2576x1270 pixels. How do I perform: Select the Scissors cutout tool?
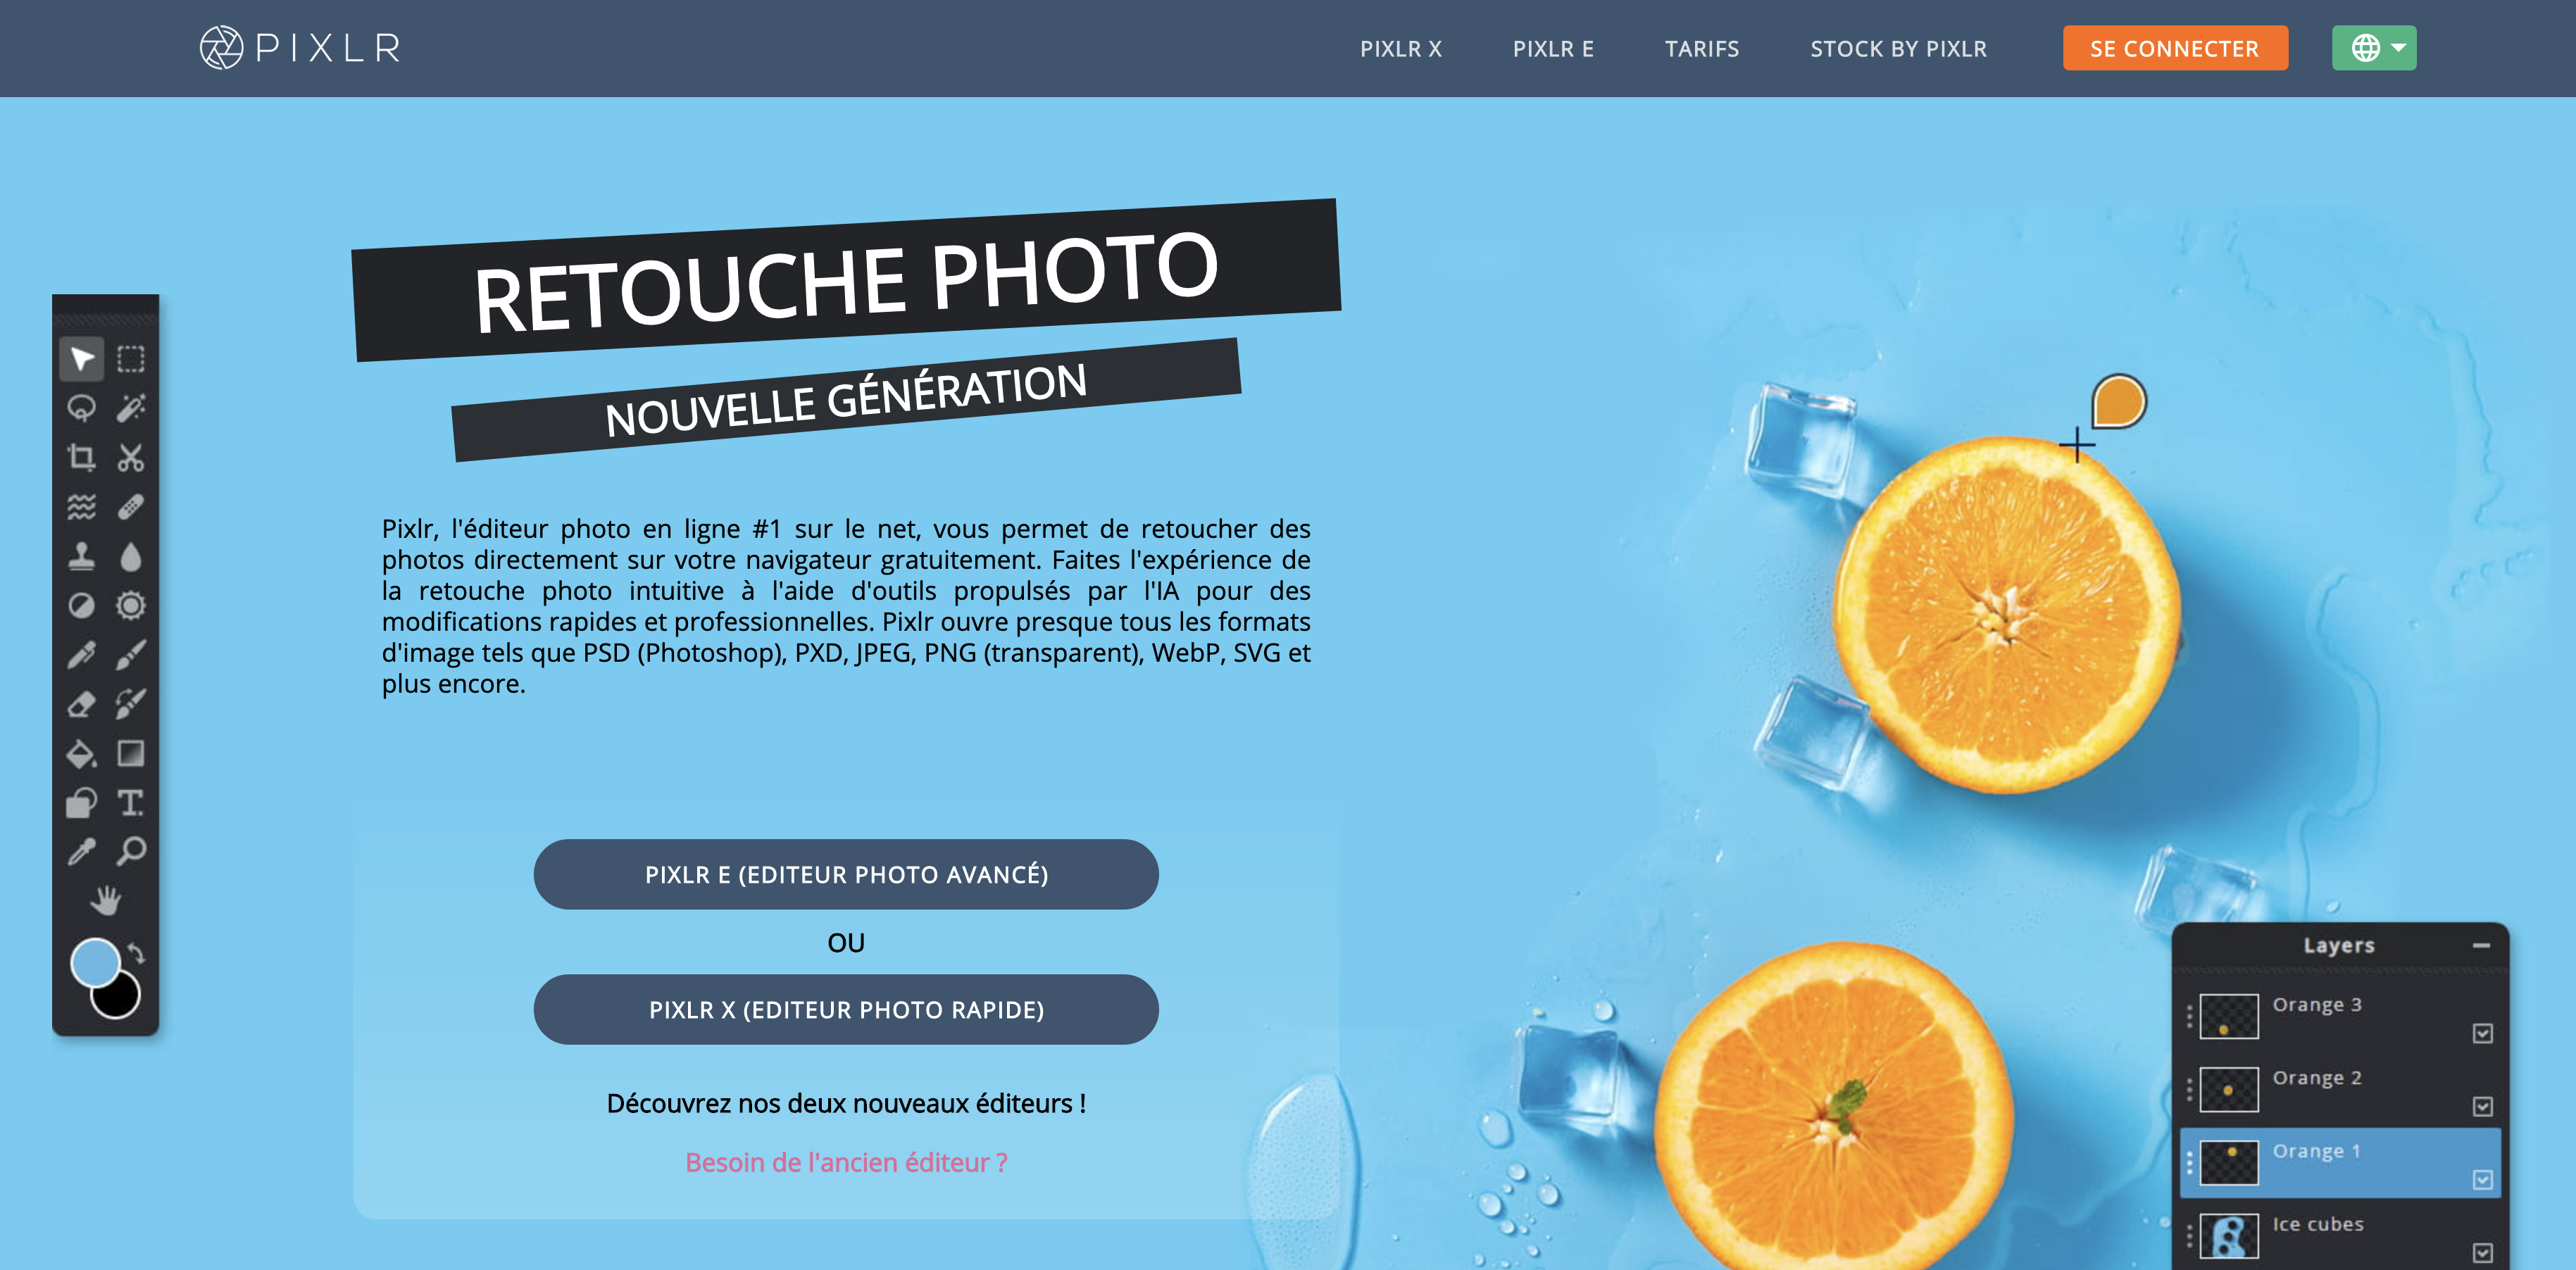click(x=131, y=458)
